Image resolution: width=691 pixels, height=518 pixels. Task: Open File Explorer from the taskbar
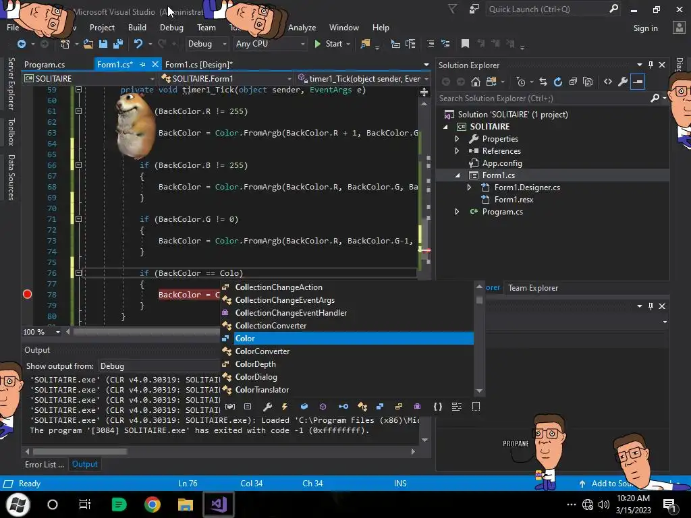(x=186, y=505)
